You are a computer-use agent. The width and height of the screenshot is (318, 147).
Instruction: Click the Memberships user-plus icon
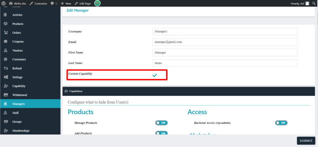(6, 130)
